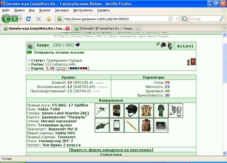Select the Онлайн игра GanjaWars.Ru tab
Image resolution: width=227 pixels, height=163 pixels.
coord(36,28)
